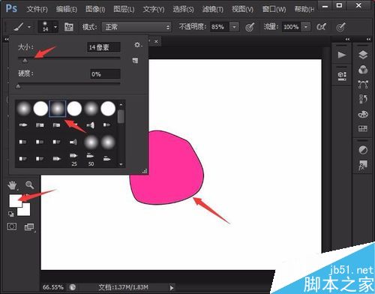Expand the rightmost panel dock double-arrow
Viewport: 375px width, 294px height.
368,39
